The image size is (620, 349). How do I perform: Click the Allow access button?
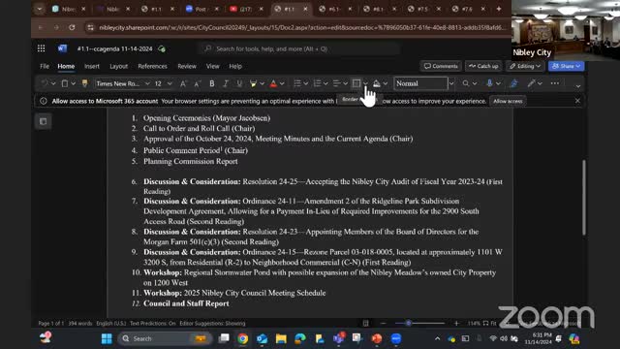click(508, 101)
